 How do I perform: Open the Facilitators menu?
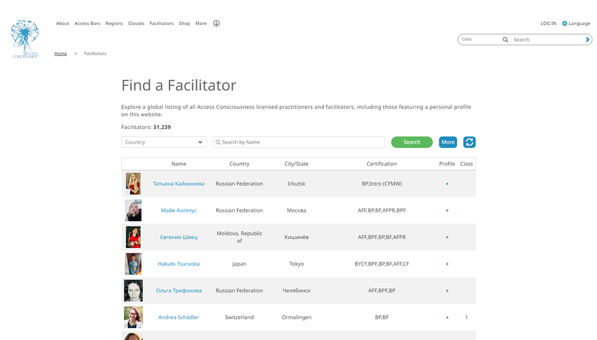161,23
